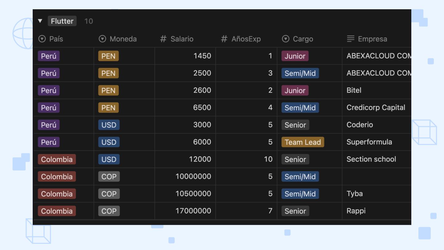
Task: Click the Colombia tag in Rappi row
Action: point(57,211)
